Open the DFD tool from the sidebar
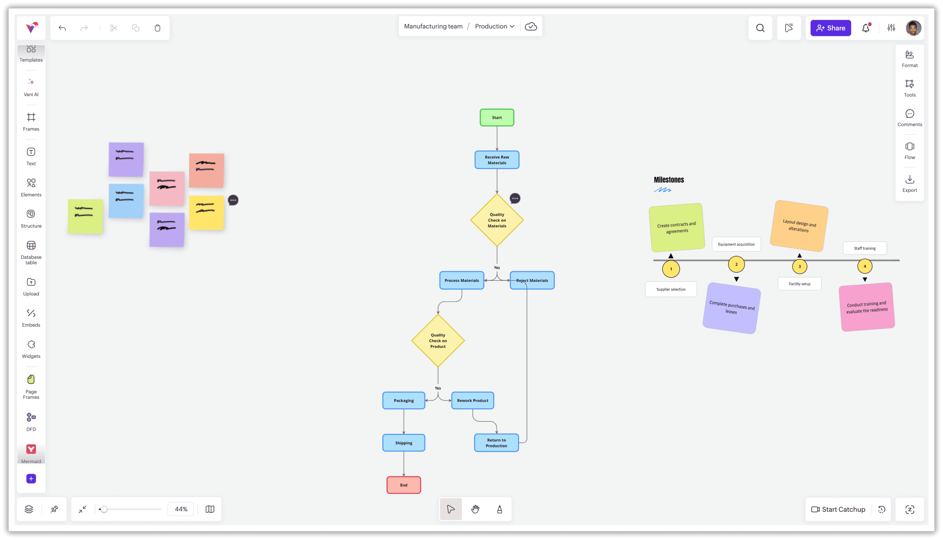The image size is (943, 540). pos(31,421)
